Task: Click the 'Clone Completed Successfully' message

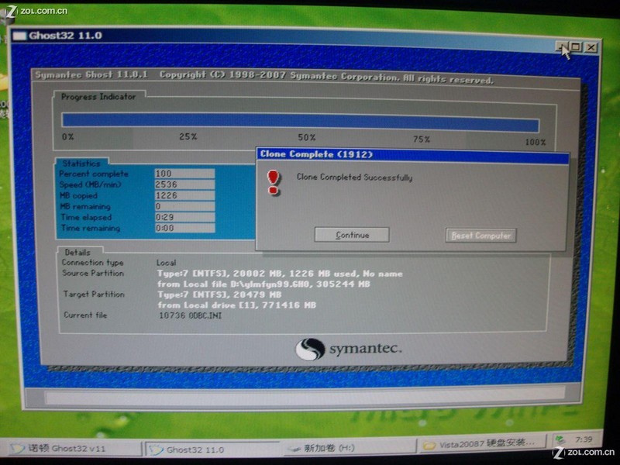Action: tap(354, 177)
